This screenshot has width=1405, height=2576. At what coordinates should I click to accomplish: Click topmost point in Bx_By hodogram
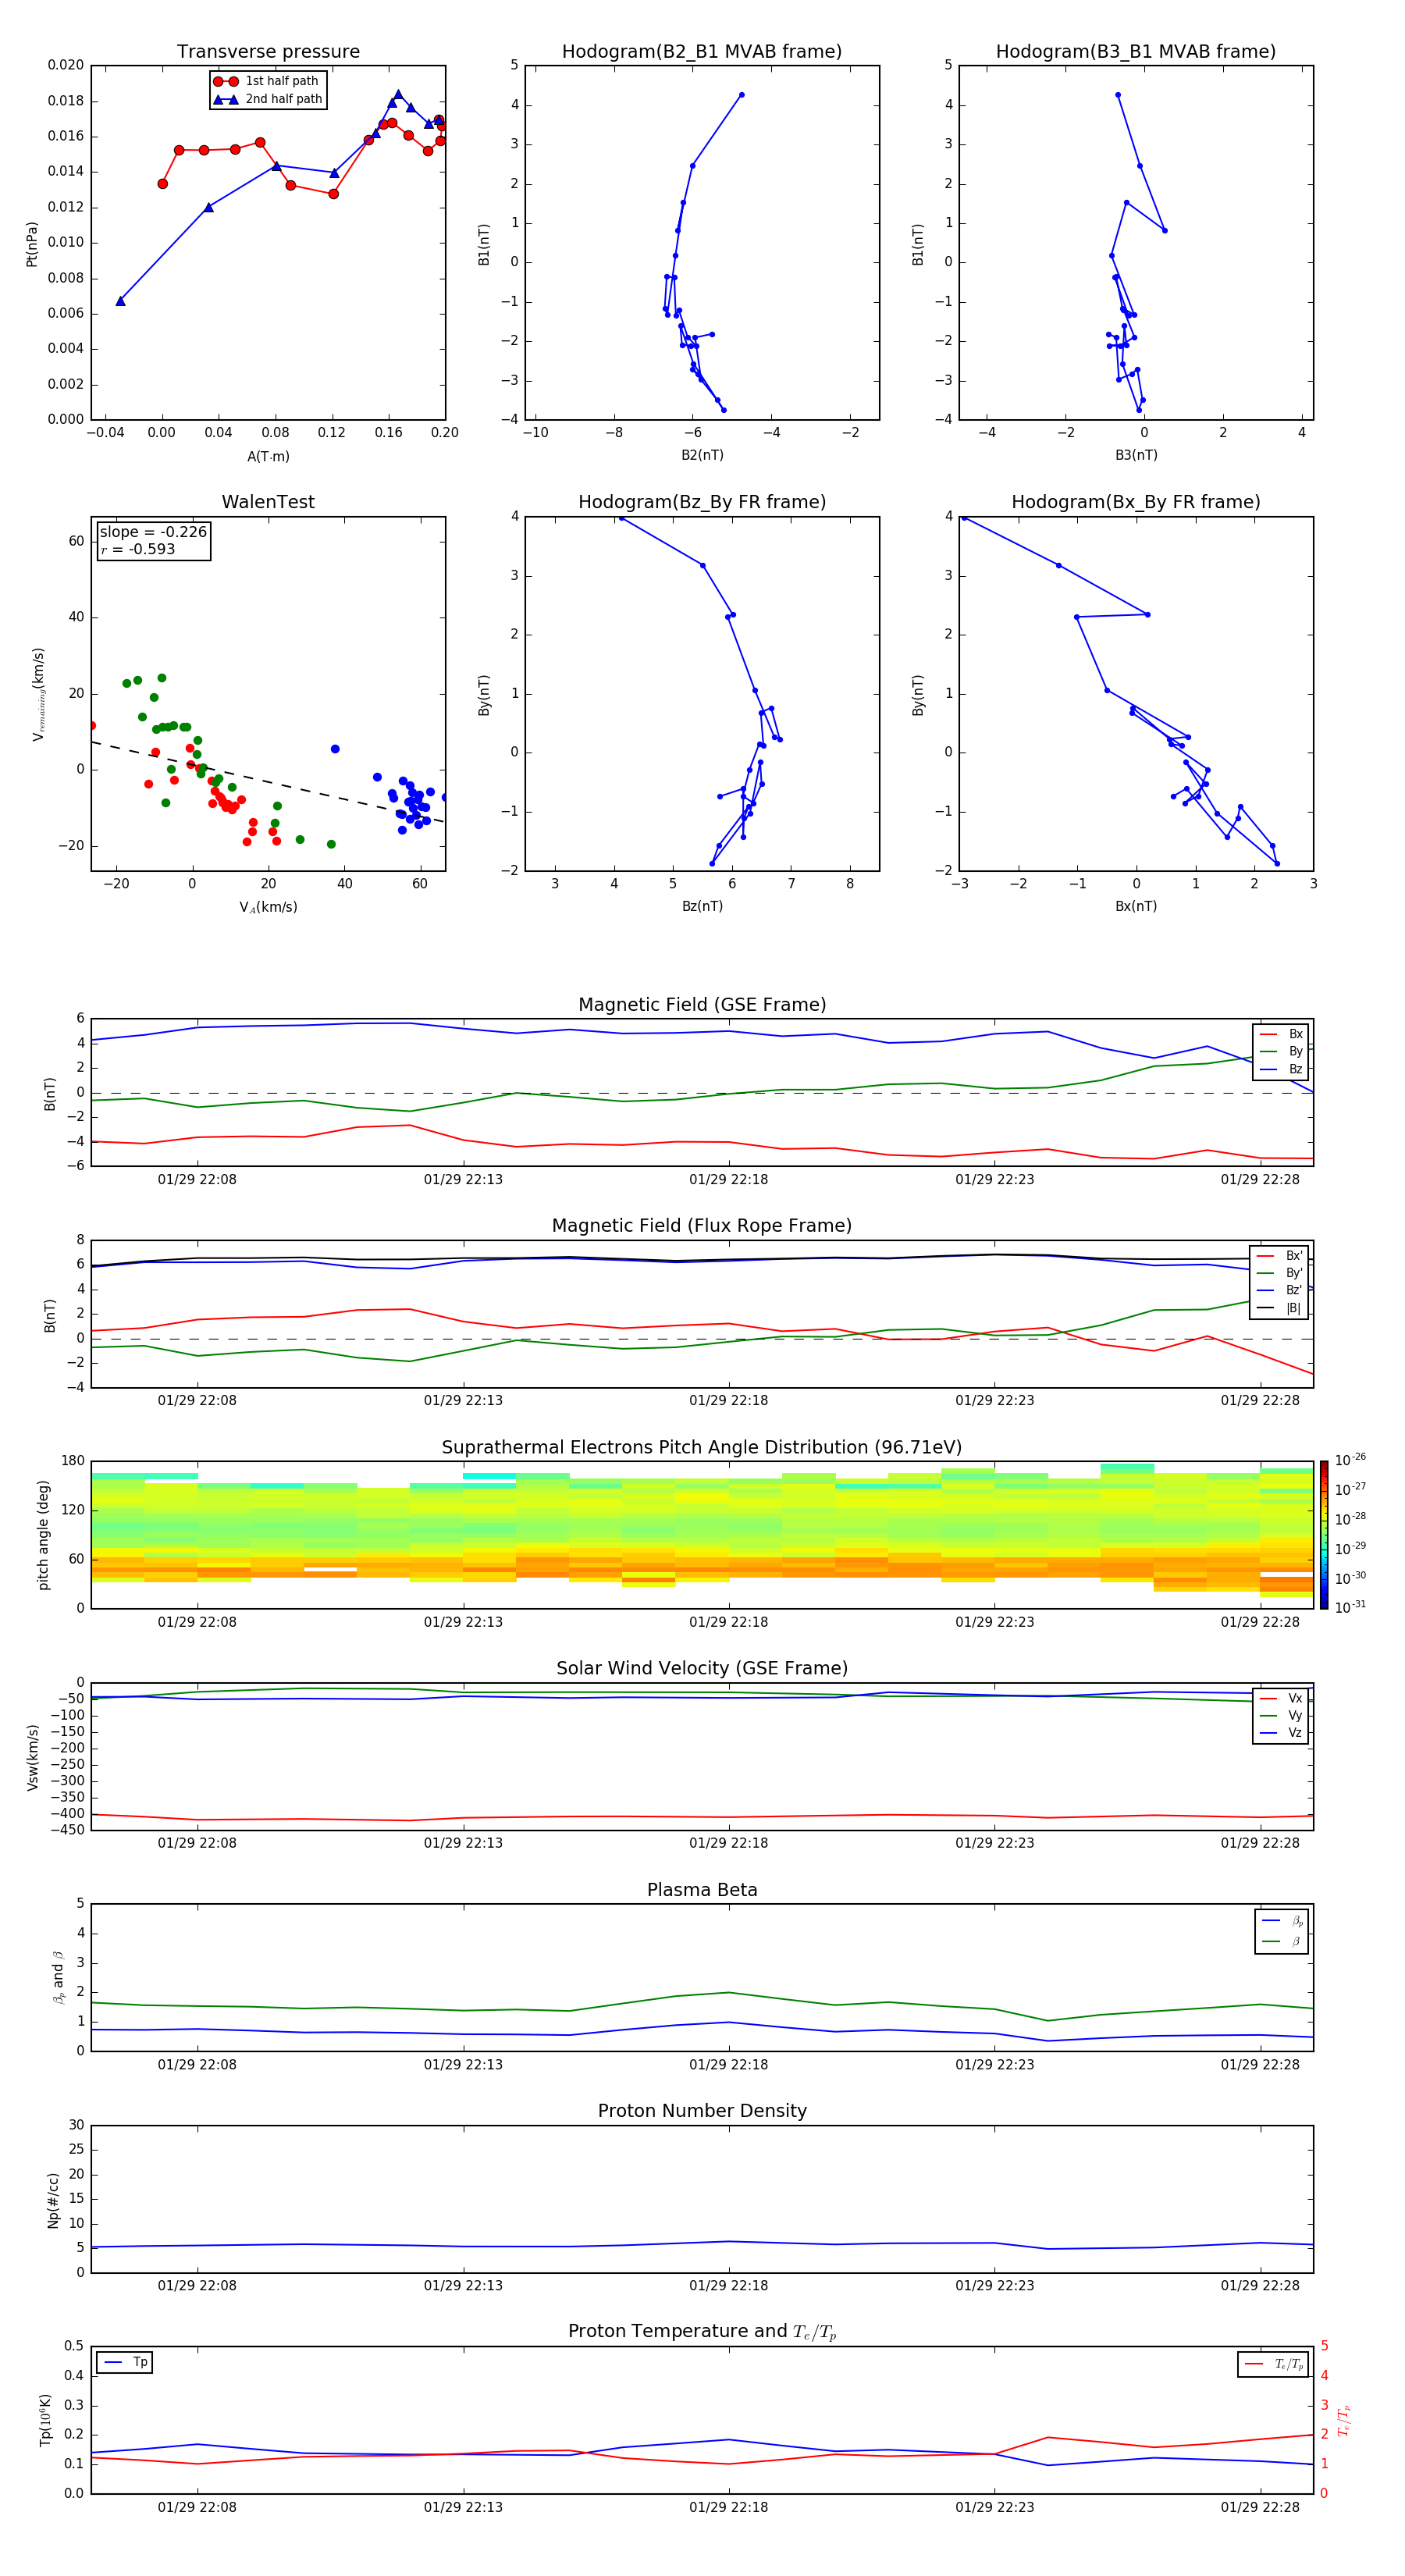[964, 518]
